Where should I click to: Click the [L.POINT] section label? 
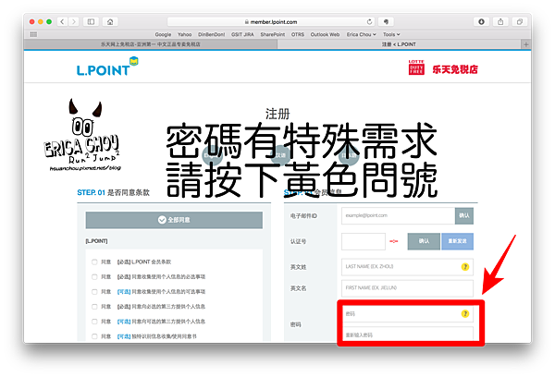click(96, 241)
